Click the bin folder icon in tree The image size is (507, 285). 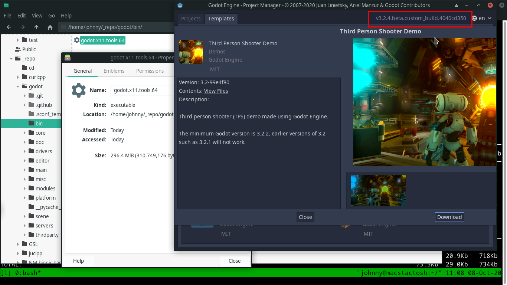(32, 124)
